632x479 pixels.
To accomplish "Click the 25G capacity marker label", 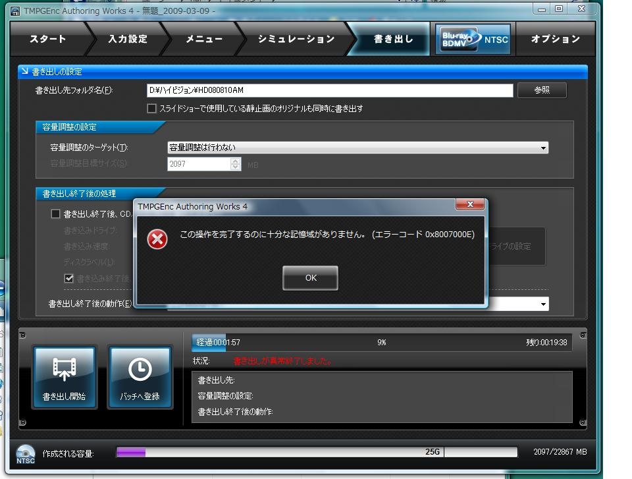I will [x=432, y=452].
